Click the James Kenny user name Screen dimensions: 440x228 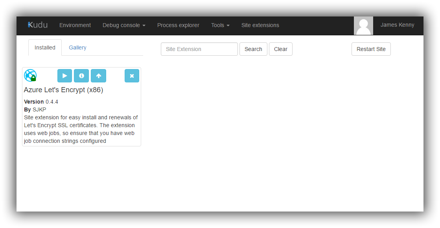pos(398,25)
